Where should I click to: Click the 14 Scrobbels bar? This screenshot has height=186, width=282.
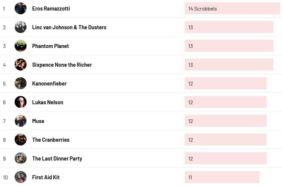pos(232,8)
